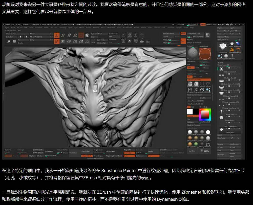The height and width of the screenshot is (205, 253).
Task: Select the Actual size icon
Action: click(x=75, y=41)
